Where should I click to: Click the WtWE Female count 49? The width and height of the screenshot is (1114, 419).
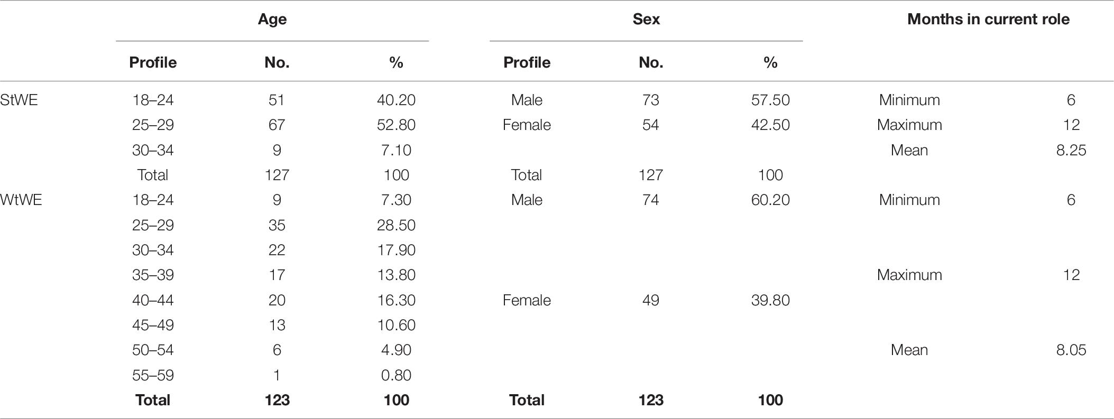(x=651, y=300)
